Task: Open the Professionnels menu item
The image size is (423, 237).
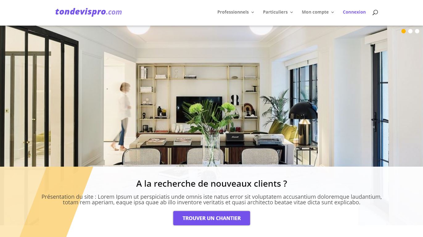Action: (233, 12)
